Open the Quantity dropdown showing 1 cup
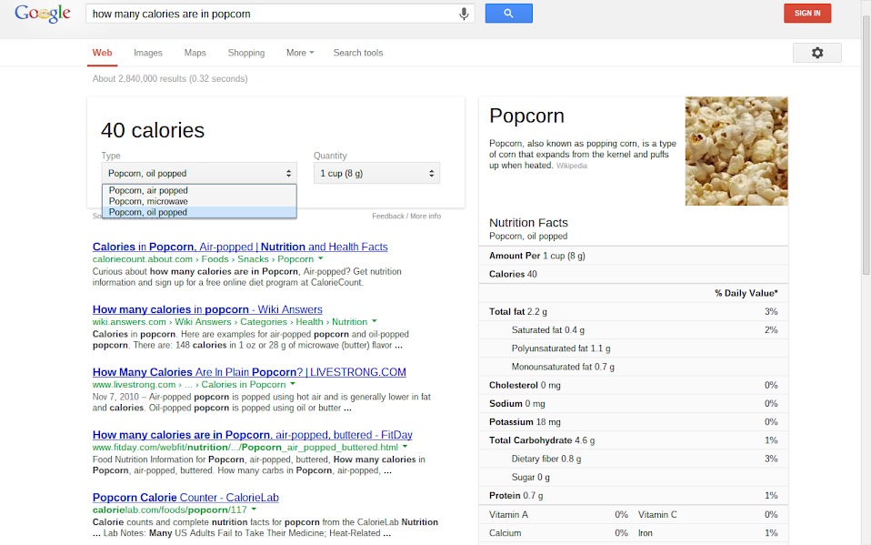871x545 pixels. point(376,173)
